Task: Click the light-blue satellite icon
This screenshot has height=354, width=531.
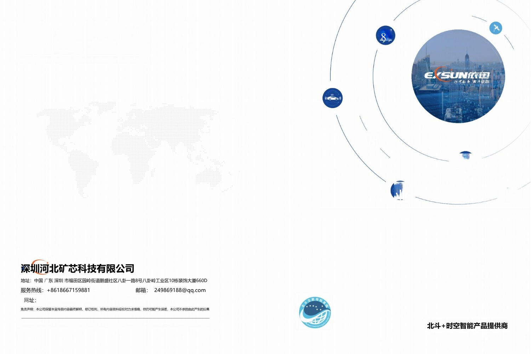Action: pyautogui.click(x=496, y=28)
